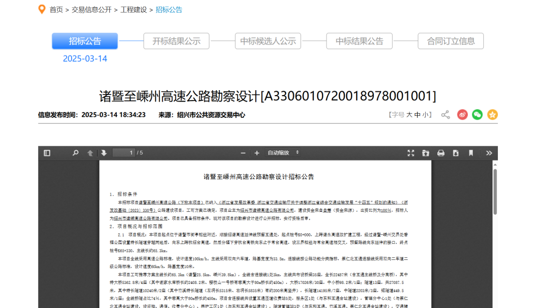Expand the PDF toolbar's additional tools
The image size is (541, 308).
pyautogui.click(x=489, y=153)
